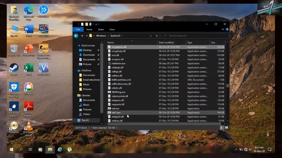Select Windows Security desktop shortcut

pos(14,90)
